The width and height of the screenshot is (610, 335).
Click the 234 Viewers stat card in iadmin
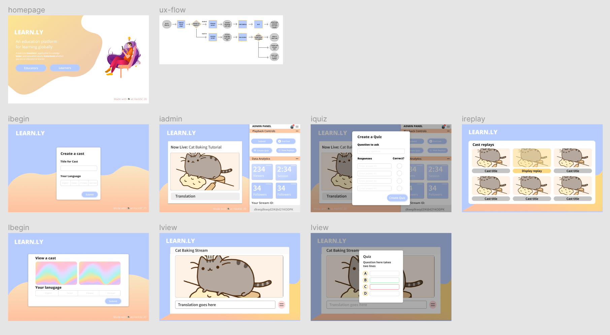(x=262, y=172)
